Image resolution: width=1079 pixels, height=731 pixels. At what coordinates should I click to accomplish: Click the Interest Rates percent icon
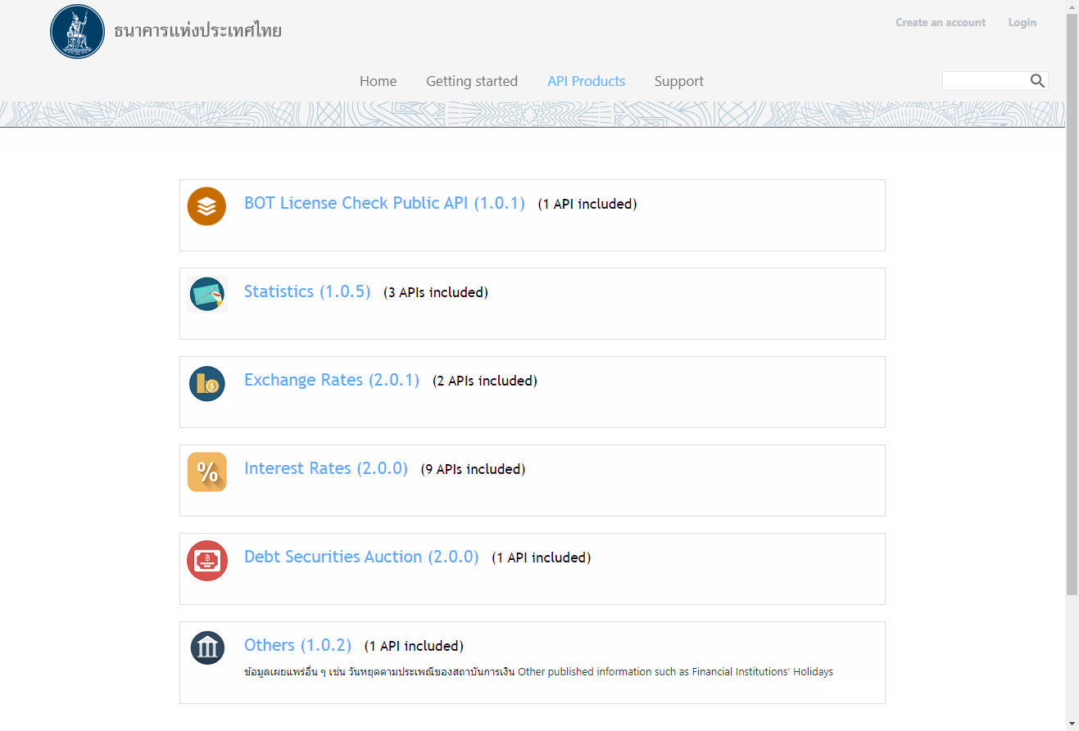click(206, 472)
